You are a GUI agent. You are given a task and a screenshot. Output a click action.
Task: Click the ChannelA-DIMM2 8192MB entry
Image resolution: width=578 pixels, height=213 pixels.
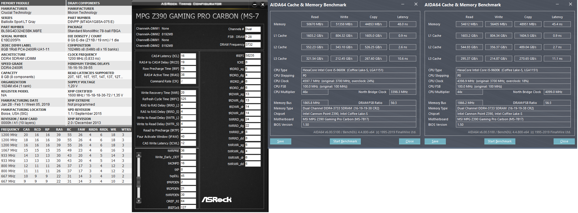pyautogui.click(x=155, y=34)
